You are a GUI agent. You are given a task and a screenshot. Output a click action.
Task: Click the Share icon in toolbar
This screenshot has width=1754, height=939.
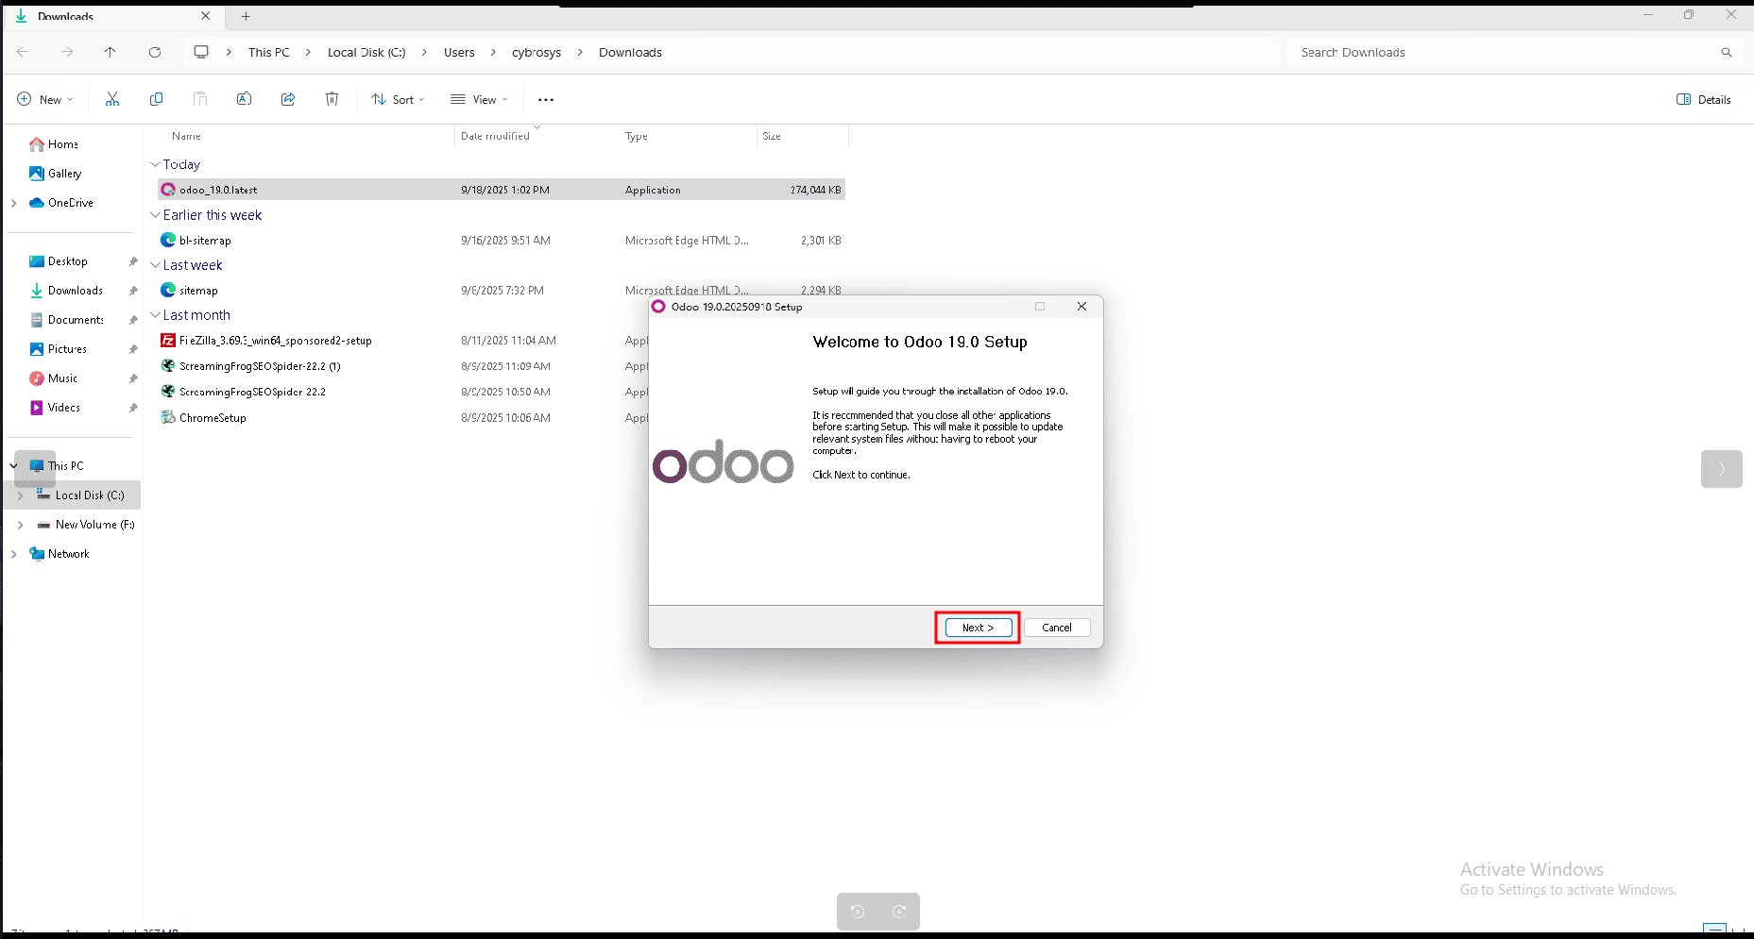point(288,99)
